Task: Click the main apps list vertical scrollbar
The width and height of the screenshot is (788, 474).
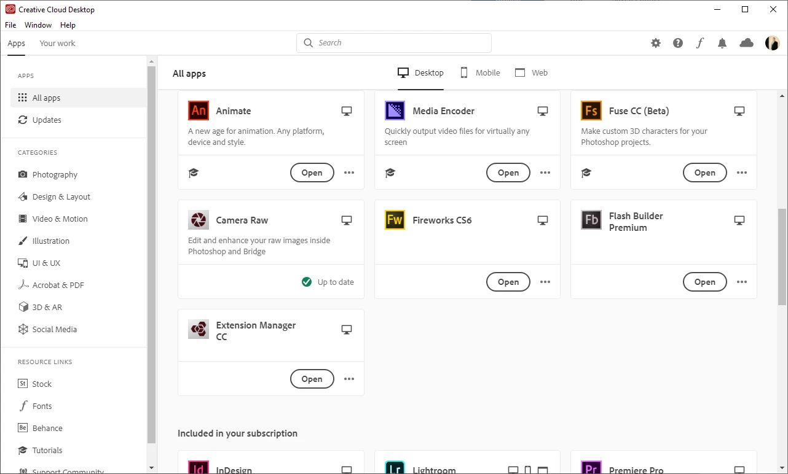Action: [782, 257]
